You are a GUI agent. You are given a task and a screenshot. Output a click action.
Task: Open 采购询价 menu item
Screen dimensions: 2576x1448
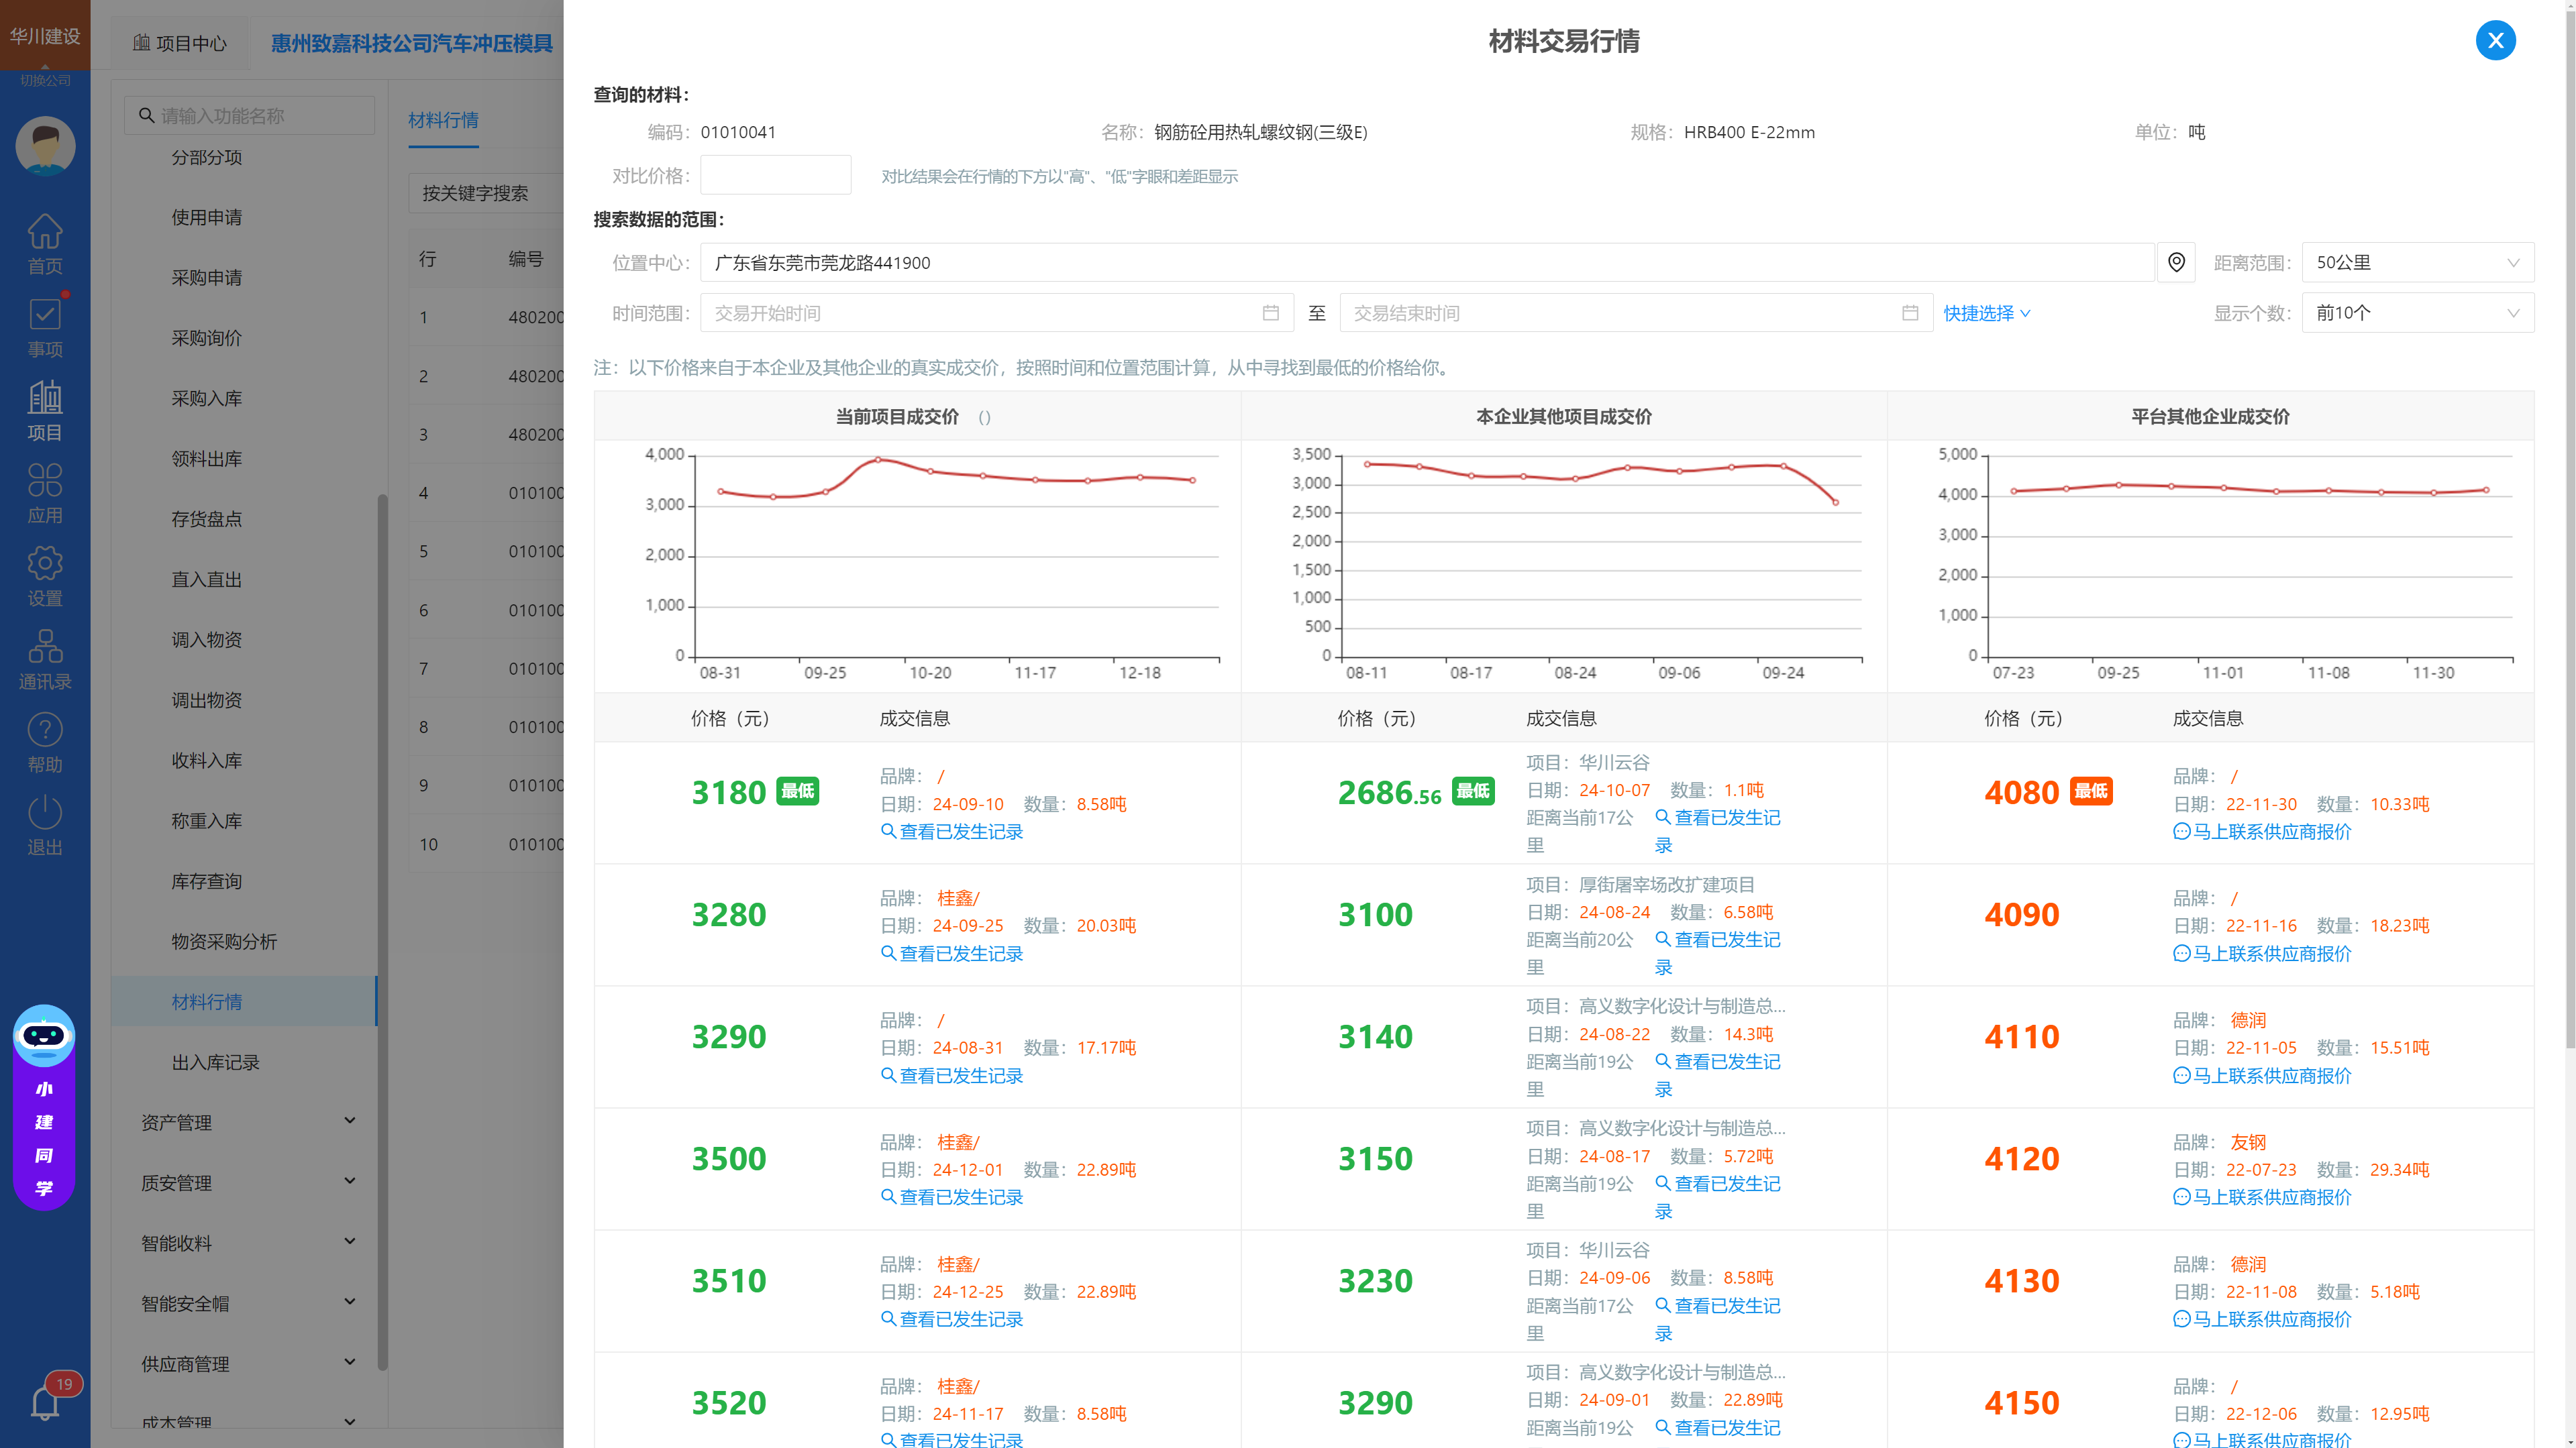point(206,338)
